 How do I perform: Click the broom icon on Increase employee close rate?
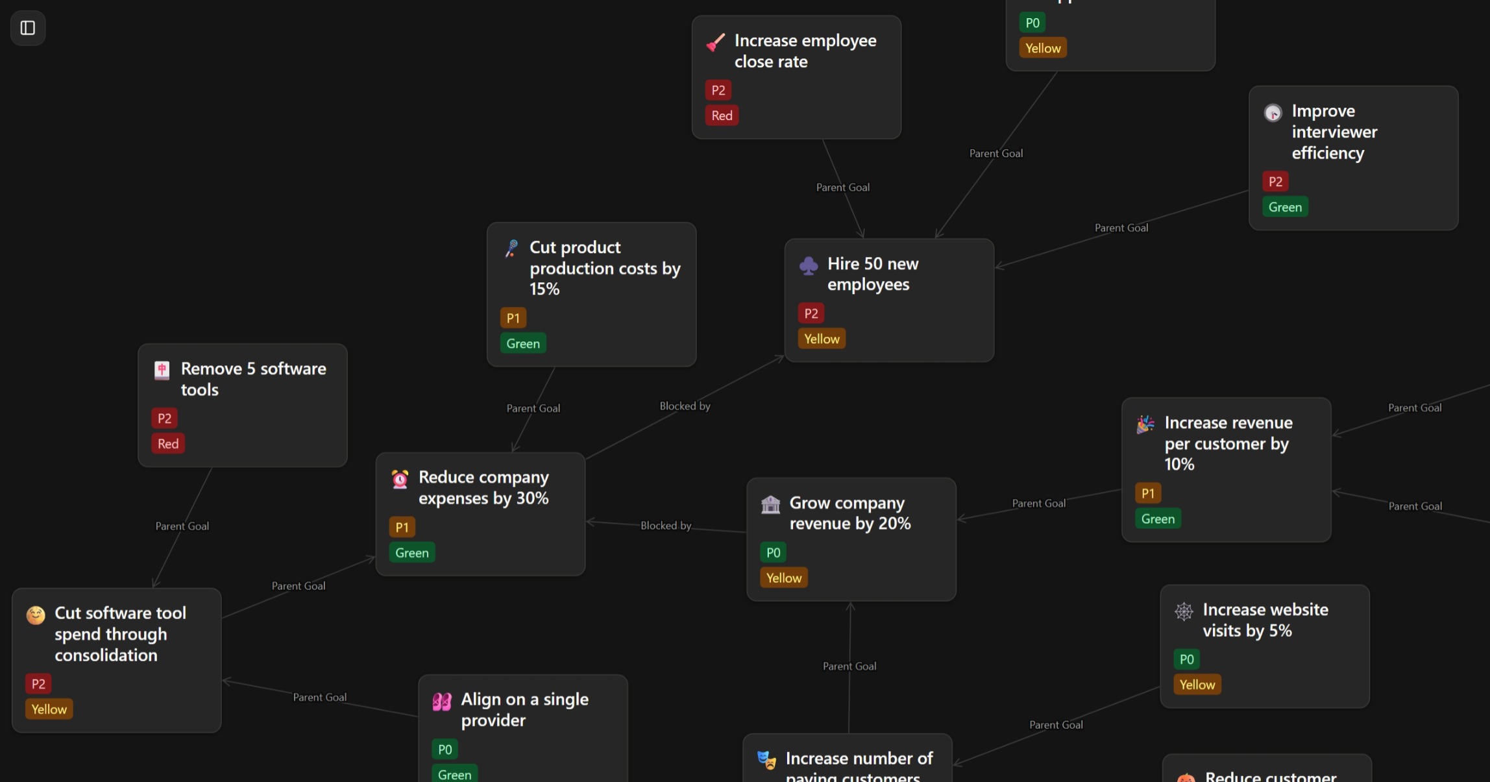pyautogui.click(x=715, y=43)
